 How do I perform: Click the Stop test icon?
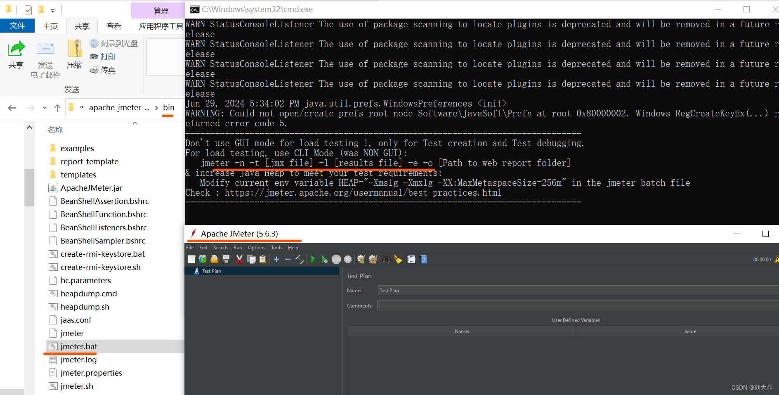(x=336, y=259)
